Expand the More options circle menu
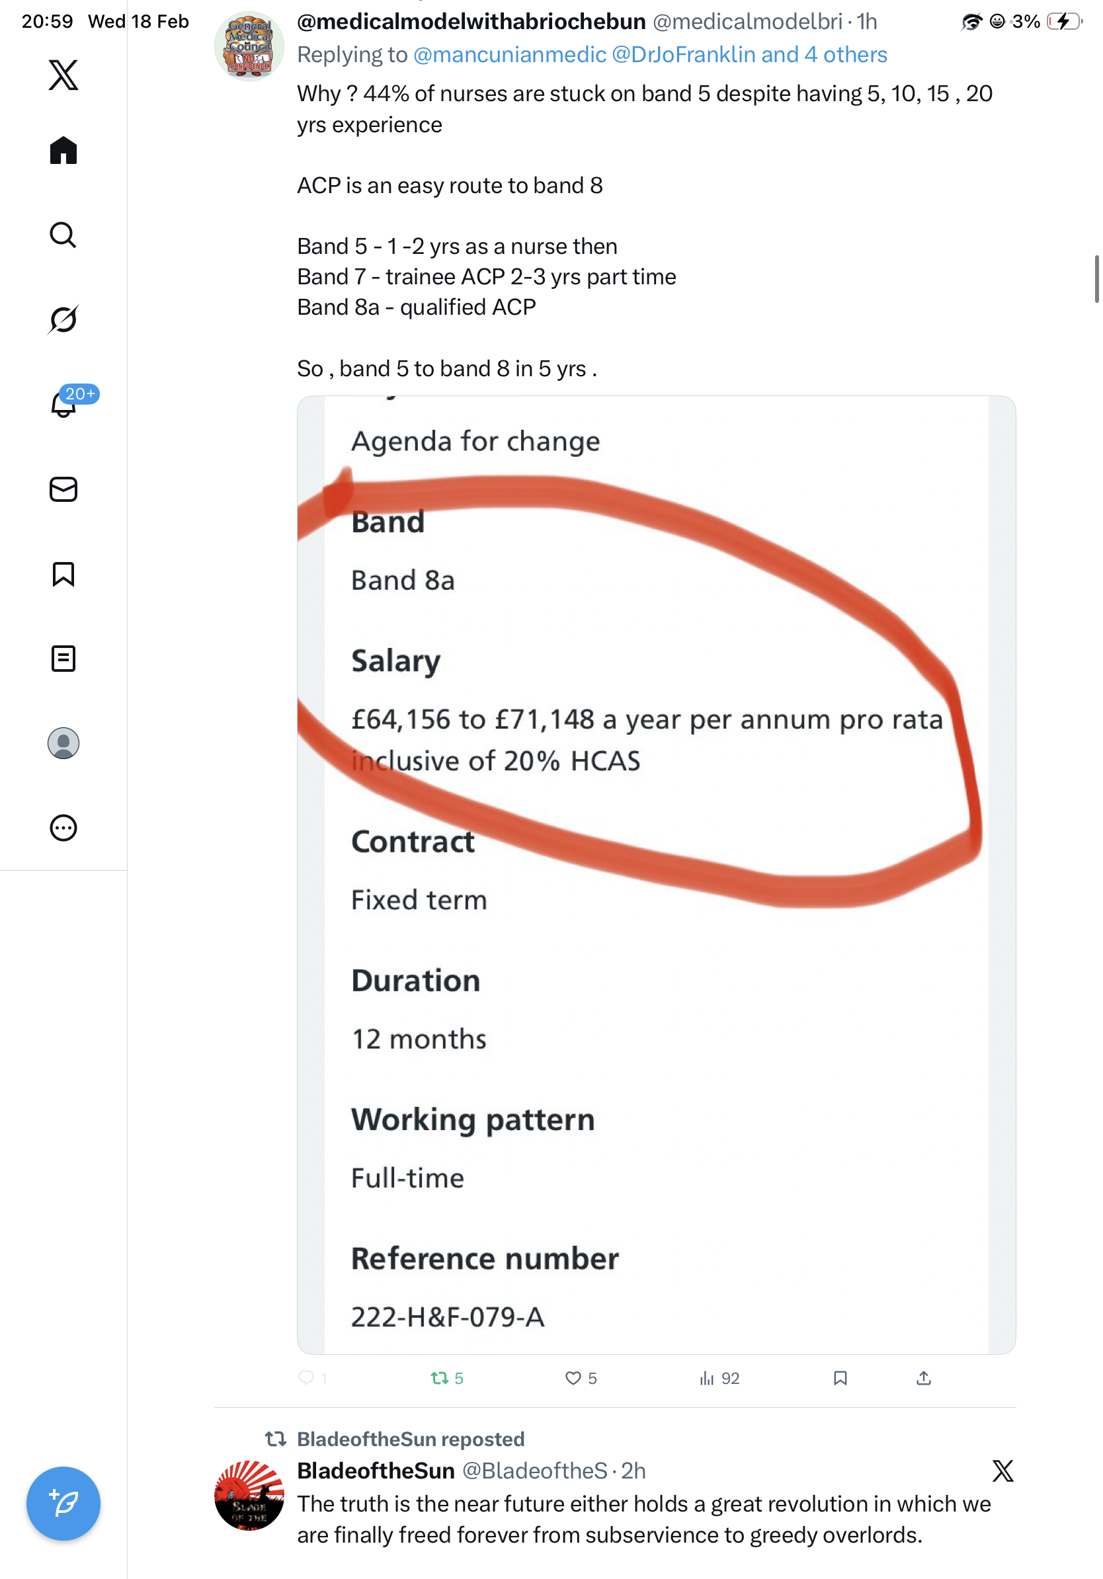Screen dimensions: 1103x1579 click(x=63, y=828)
